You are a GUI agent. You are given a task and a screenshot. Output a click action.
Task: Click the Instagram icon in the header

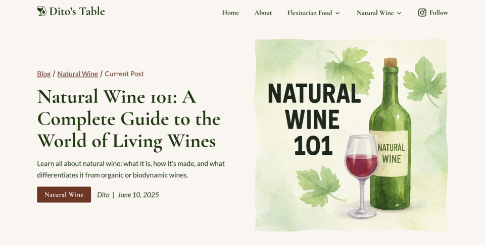point(422,12)
